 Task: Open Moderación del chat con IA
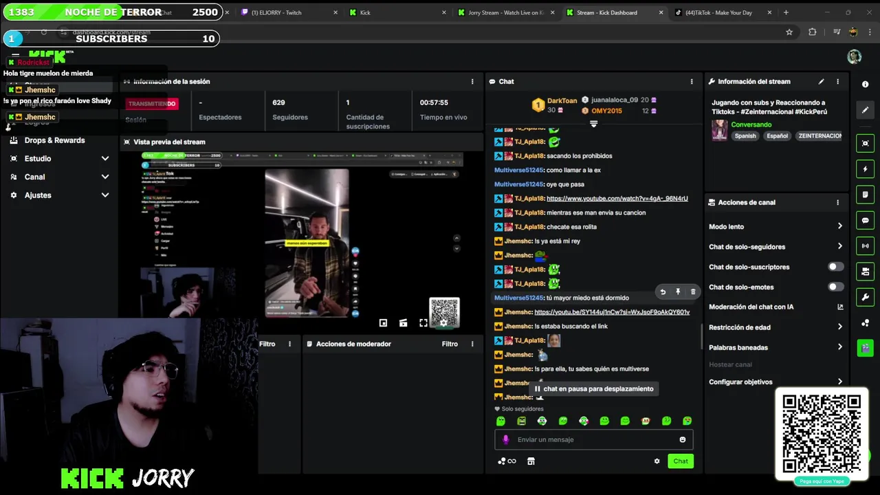tap(775, 307)
